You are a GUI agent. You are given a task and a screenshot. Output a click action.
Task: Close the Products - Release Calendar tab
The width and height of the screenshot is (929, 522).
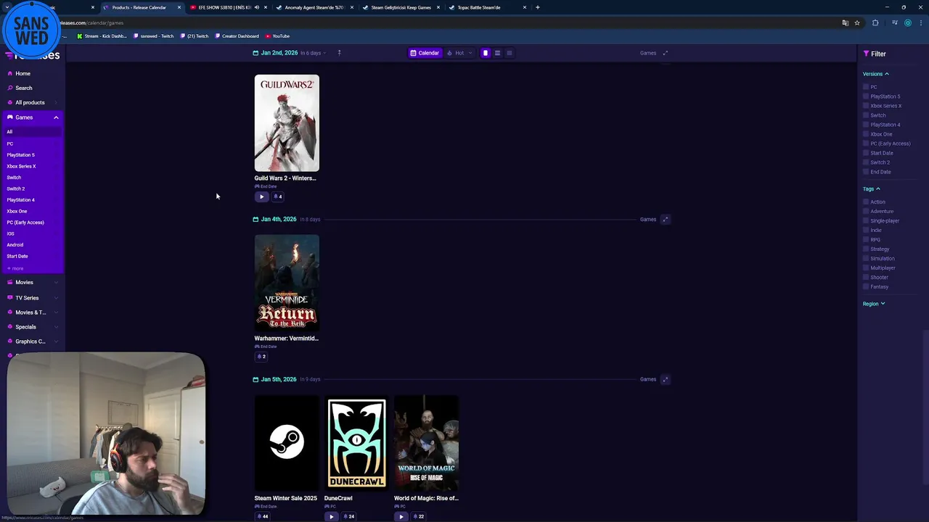(179, 7)
